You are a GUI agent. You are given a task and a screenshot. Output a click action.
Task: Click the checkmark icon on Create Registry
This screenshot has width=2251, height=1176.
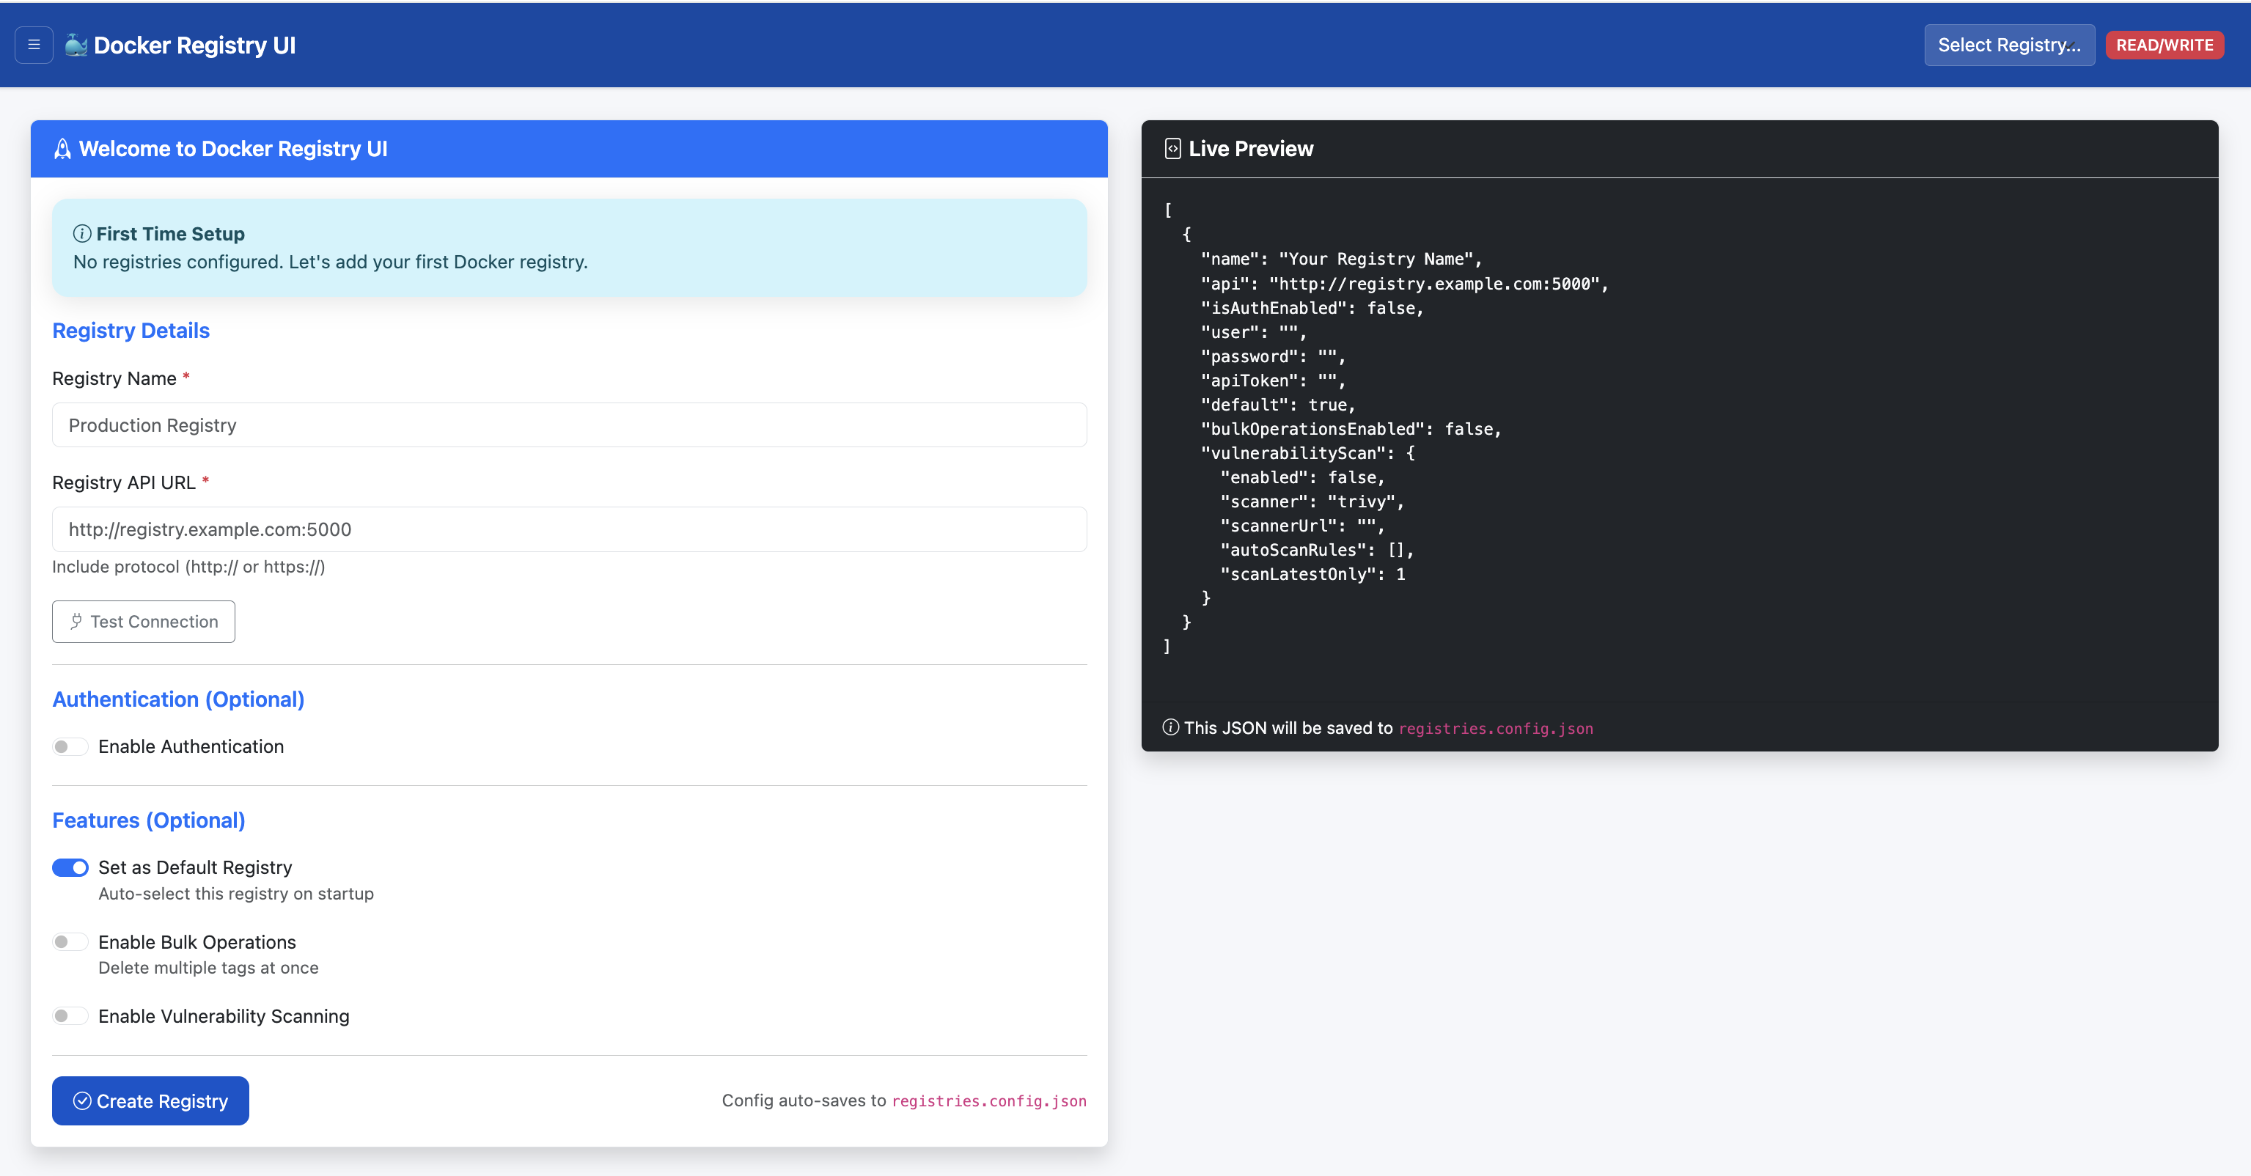tap(82, 1101)
